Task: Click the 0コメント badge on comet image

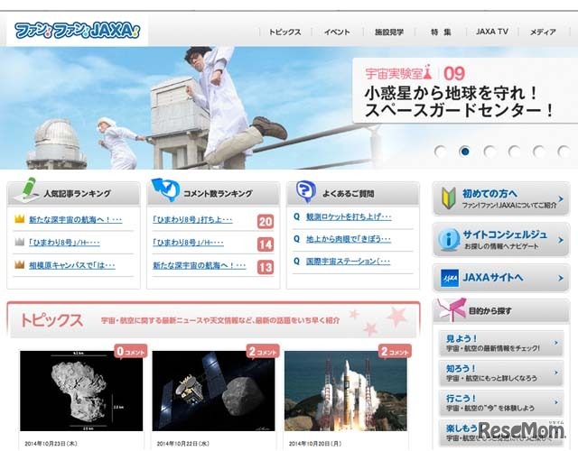Action: pos(130,352)
